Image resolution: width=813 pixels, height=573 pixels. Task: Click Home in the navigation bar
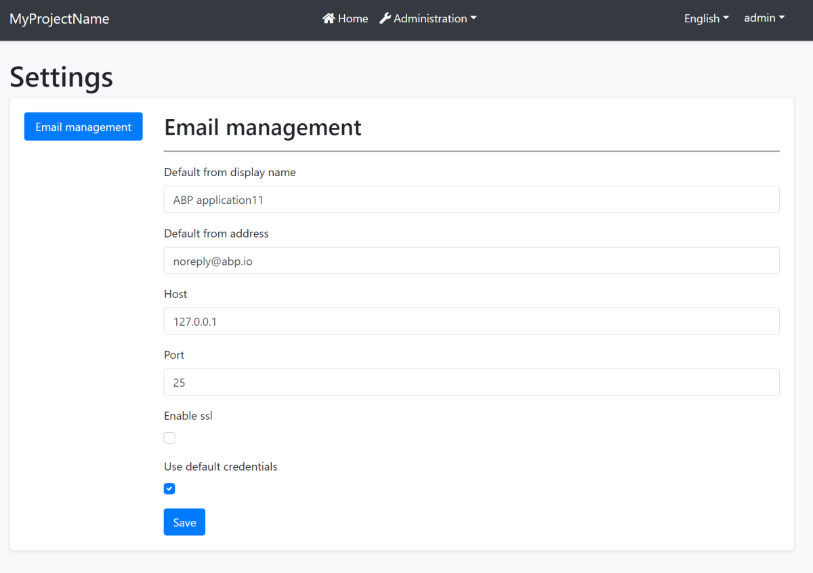coord(346,18)
